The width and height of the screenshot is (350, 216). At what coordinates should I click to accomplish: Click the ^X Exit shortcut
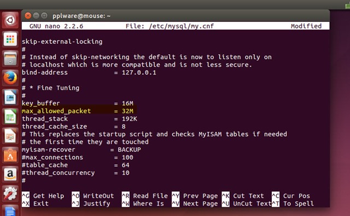[x=35, y=204]
